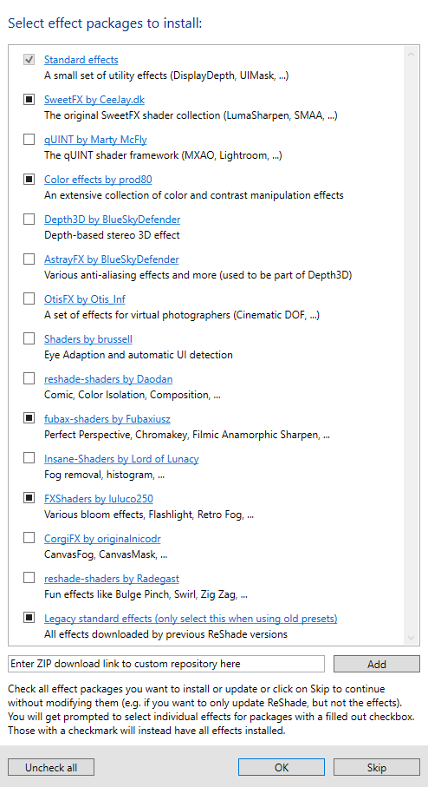Viewport: 428px width, 787px height.
Task: Open the Insane-Shaders by Lord of Lunacy link
Action: pyautogui.click(x=121, y=459)
